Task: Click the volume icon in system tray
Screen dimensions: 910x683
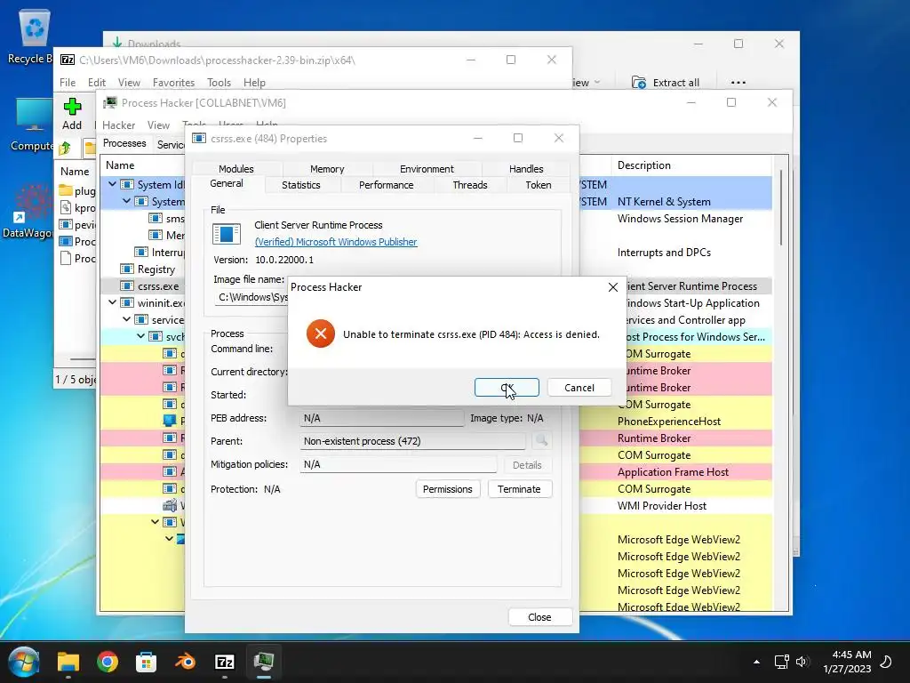Action: 802,662
